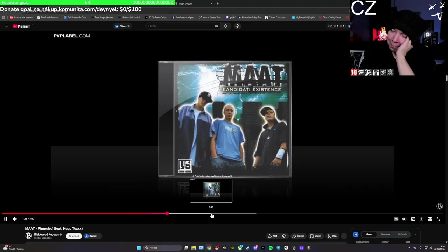Open the taskbar clock and date
Image resolution: width=448 pixels, height=252 pixels.
pyautogui.click(x=440, y=248)
